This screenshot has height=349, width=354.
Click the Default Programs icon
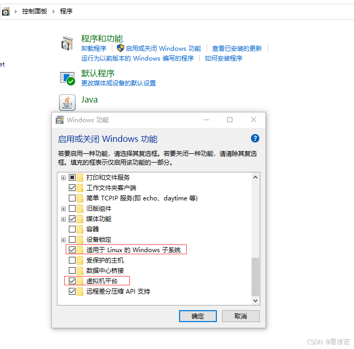click(x=67, y=78)
